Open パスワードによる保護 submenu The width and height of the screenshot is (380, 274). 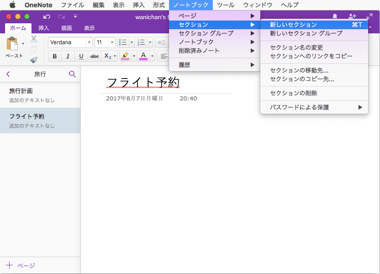click(314, 107)
